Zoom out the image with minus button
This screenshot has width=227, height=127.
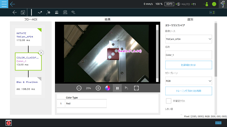[x=79, y=88]
